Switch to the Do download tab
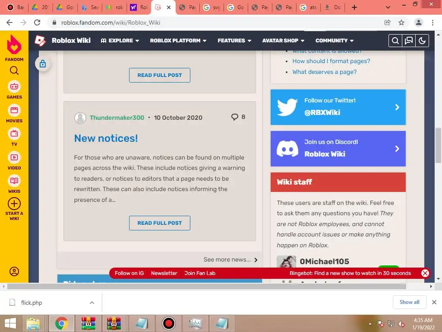 pyautogui.click(x=332, y=7)
